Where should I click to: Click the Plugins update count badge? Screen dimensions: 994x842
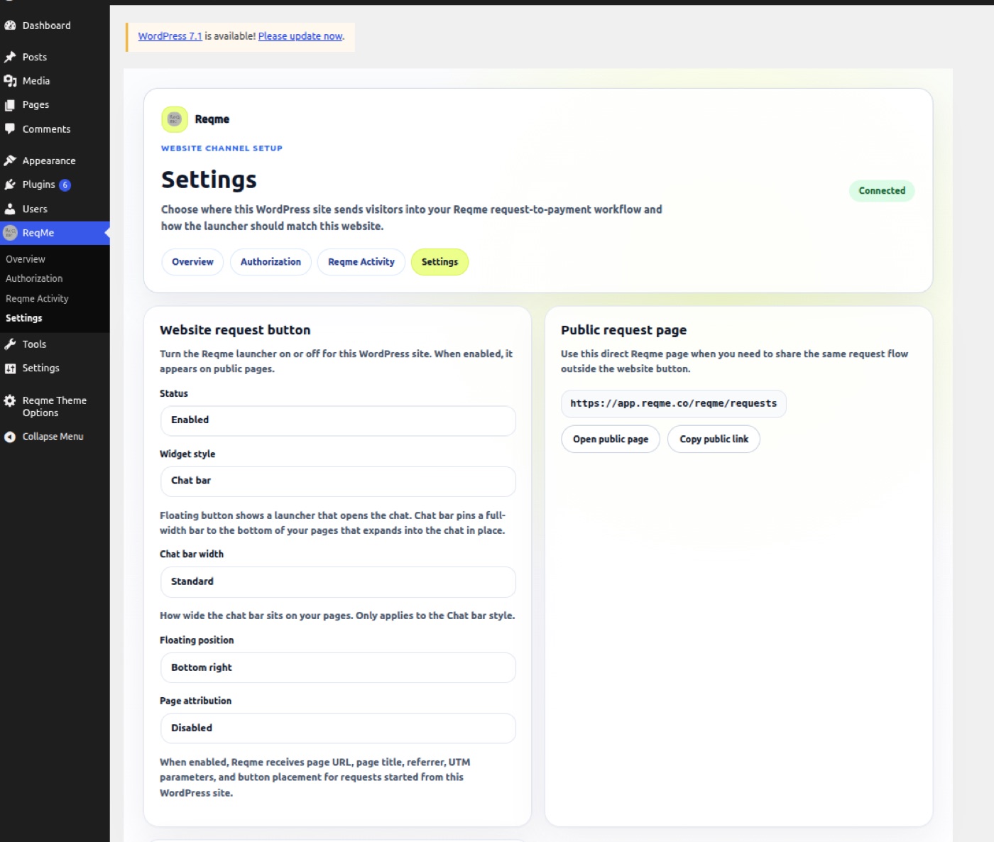coord(65,185)
